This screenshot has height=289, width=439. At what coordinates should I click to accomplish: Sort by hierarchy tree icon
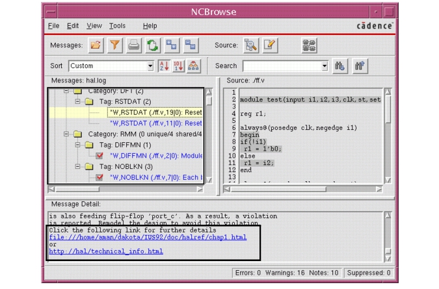193,66
